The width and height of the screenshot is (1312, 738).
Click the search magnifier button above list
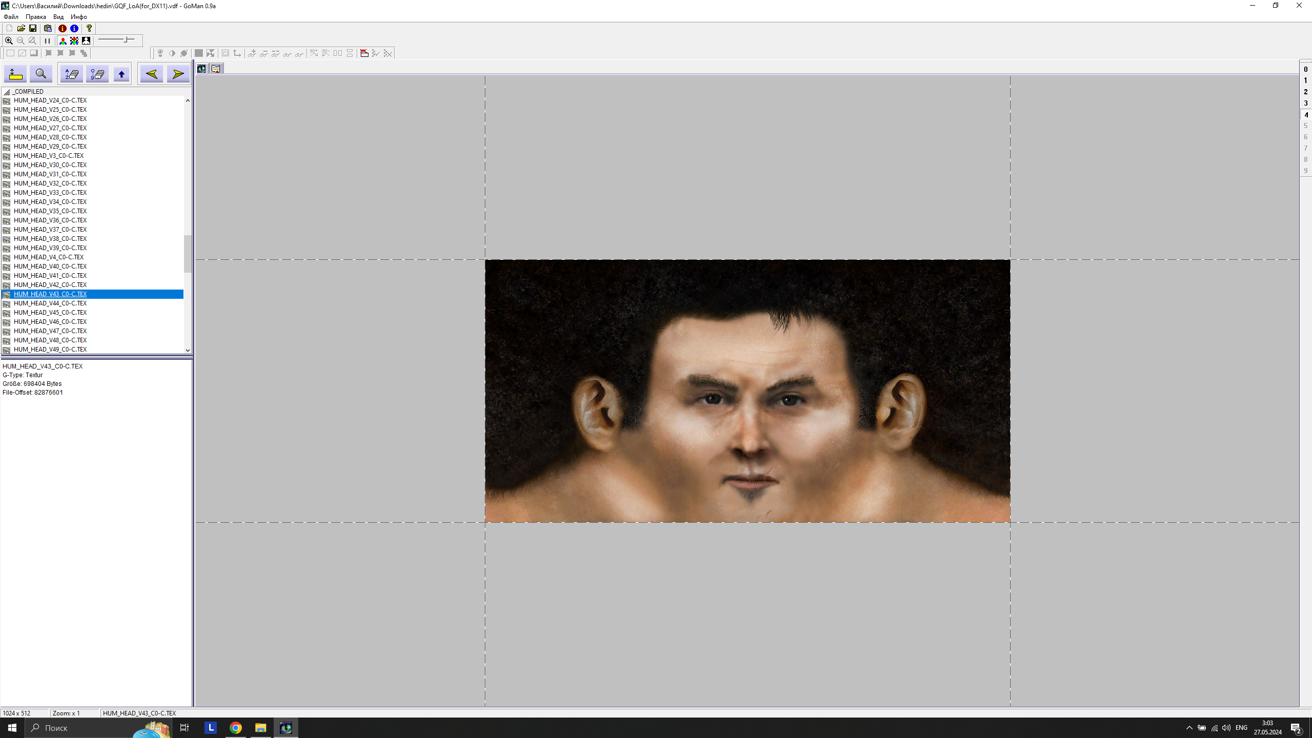pyautogui.click(x=41, y=74)
